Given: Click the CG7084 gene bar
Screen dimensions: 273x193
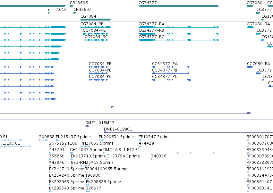Looking at the screenshot, I should [x=96, y=20].
